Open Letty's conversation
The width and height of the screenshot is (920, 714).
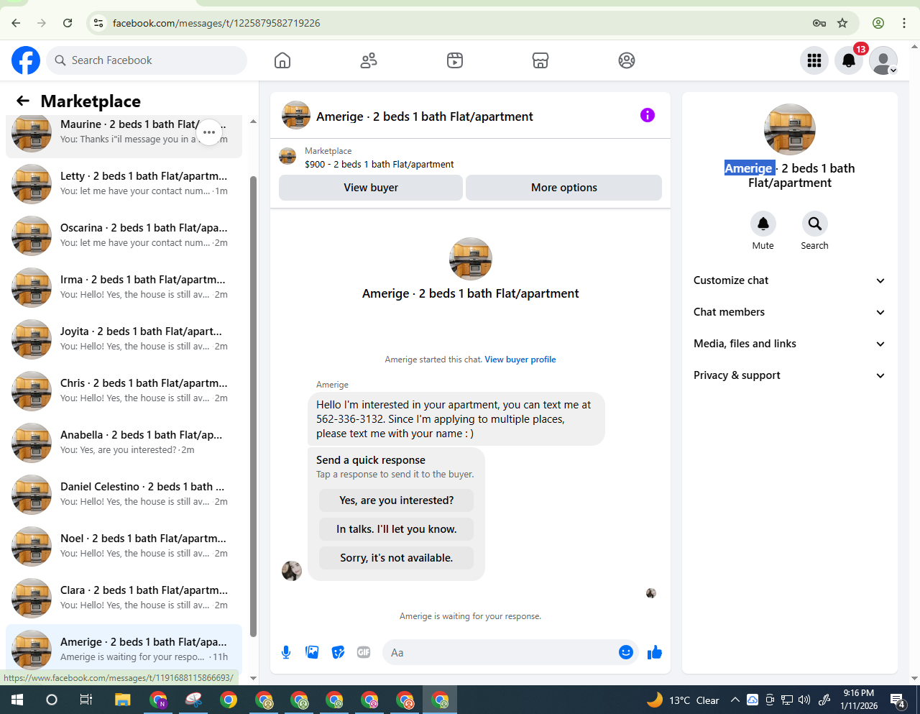click(124, 184)
